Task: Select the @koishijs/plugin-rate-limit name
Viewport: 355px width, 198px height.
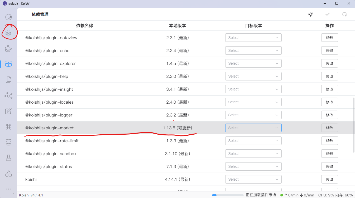Action: (x=52, y=141)
